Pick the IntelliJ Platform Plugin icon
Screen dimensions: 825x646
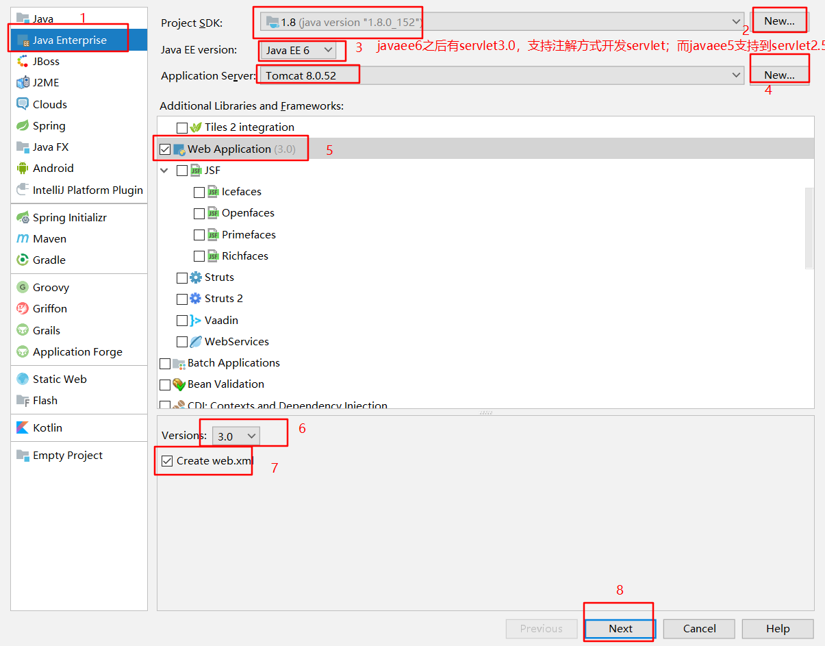click(x=23, y=190)
